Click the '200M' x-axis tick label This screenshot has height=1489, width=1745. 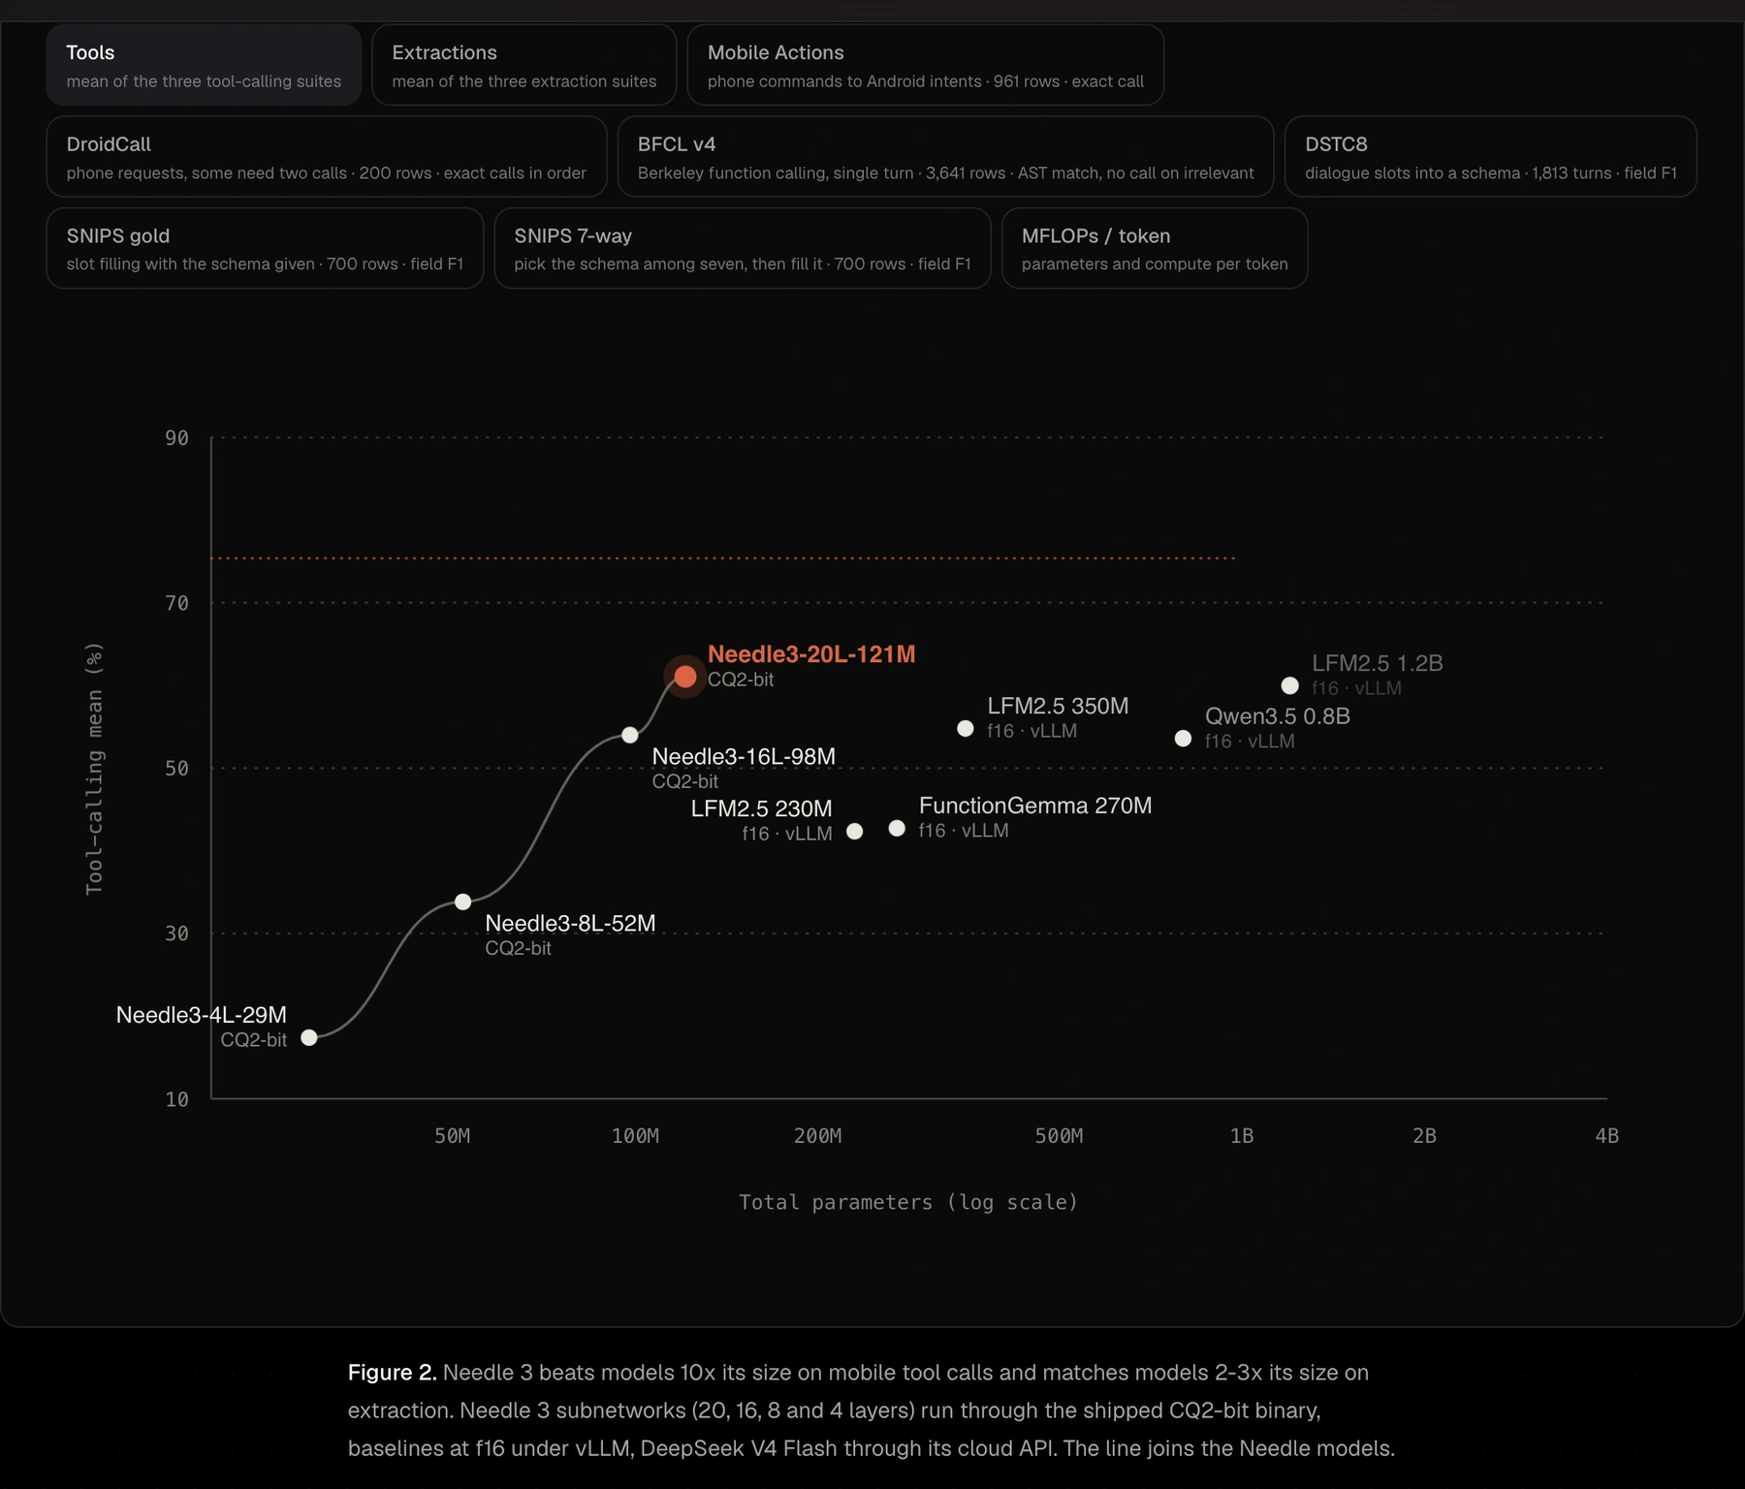pos(817,1136)
